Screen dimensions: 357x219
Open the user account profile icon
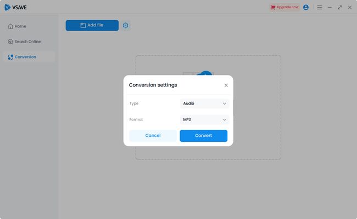[306, 7]
